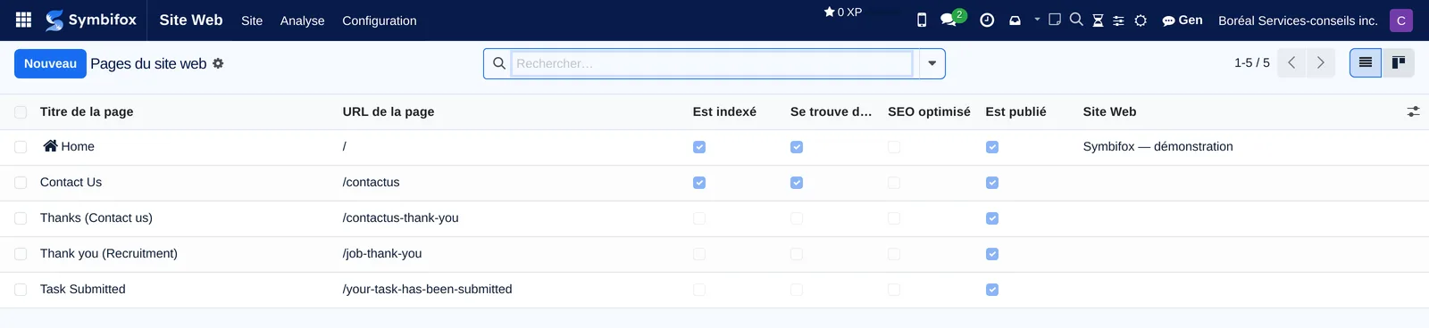The image size is (1429, 328).
Task: Click the Nouveau button
Action: click(50, 63)
